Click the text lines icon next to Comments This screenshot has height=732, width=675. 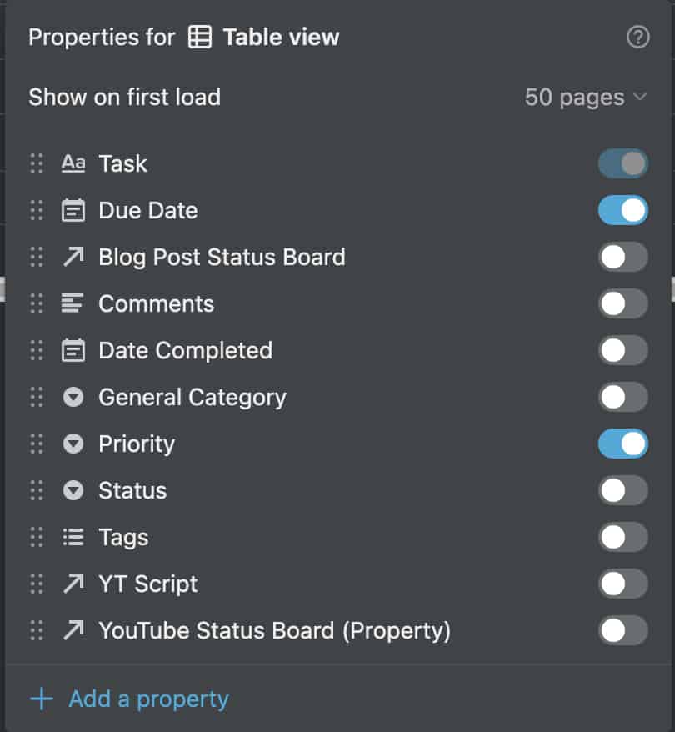coord(72,303)
